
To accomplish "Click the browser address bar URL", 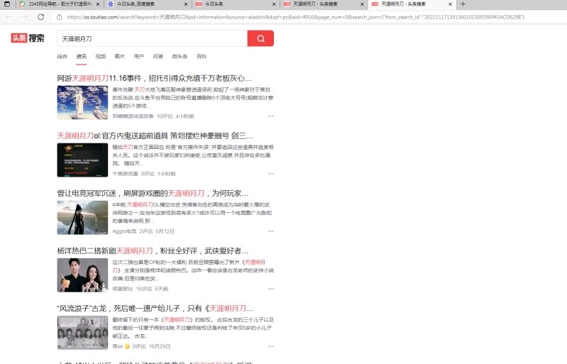I will click(295, 17).
